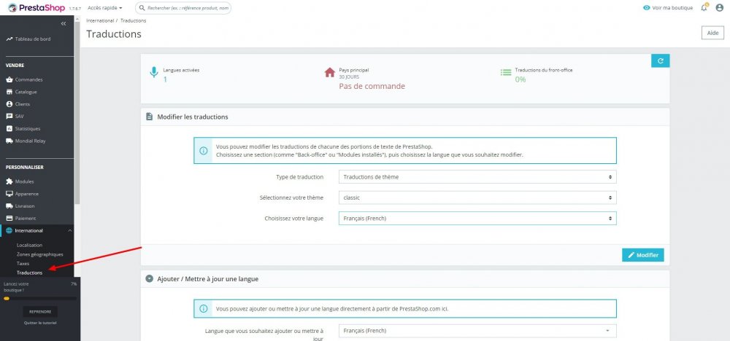The image size is (730, 341).
Task: Open Modules menu item
Action: click(x=24, y=181)
